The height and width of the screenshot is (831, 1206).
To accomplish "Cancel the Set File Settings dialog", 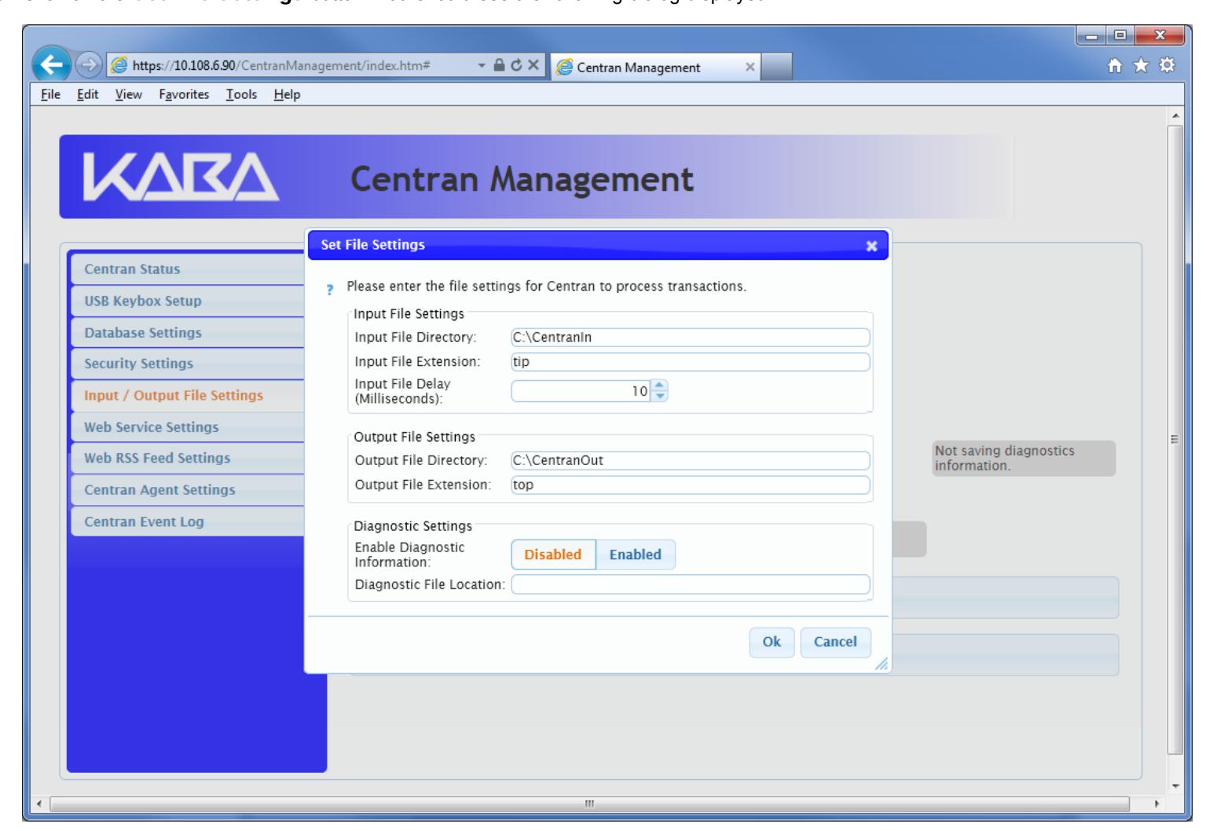I will click(x=835, y=642).
